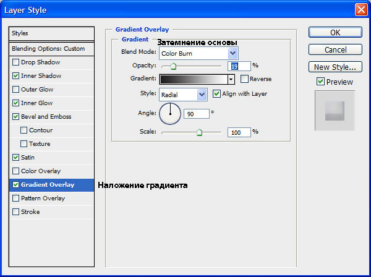Open the Style Radial dropdown

pyautogui.click(x=184, y=95)
